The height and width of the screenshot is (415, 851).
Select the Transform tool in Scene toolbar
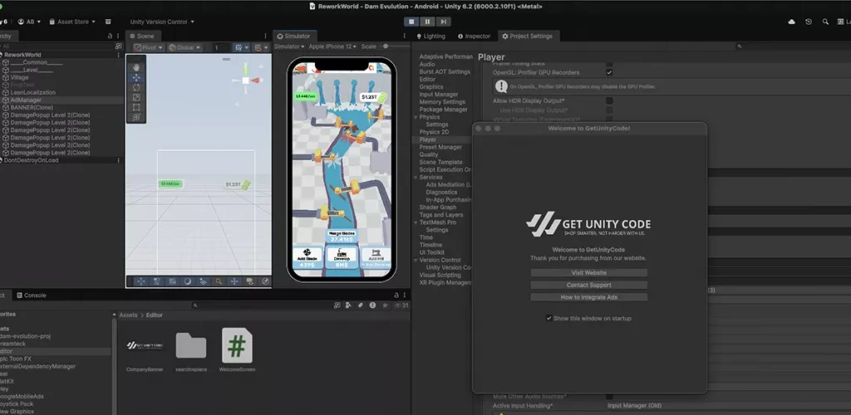point(136,118)
